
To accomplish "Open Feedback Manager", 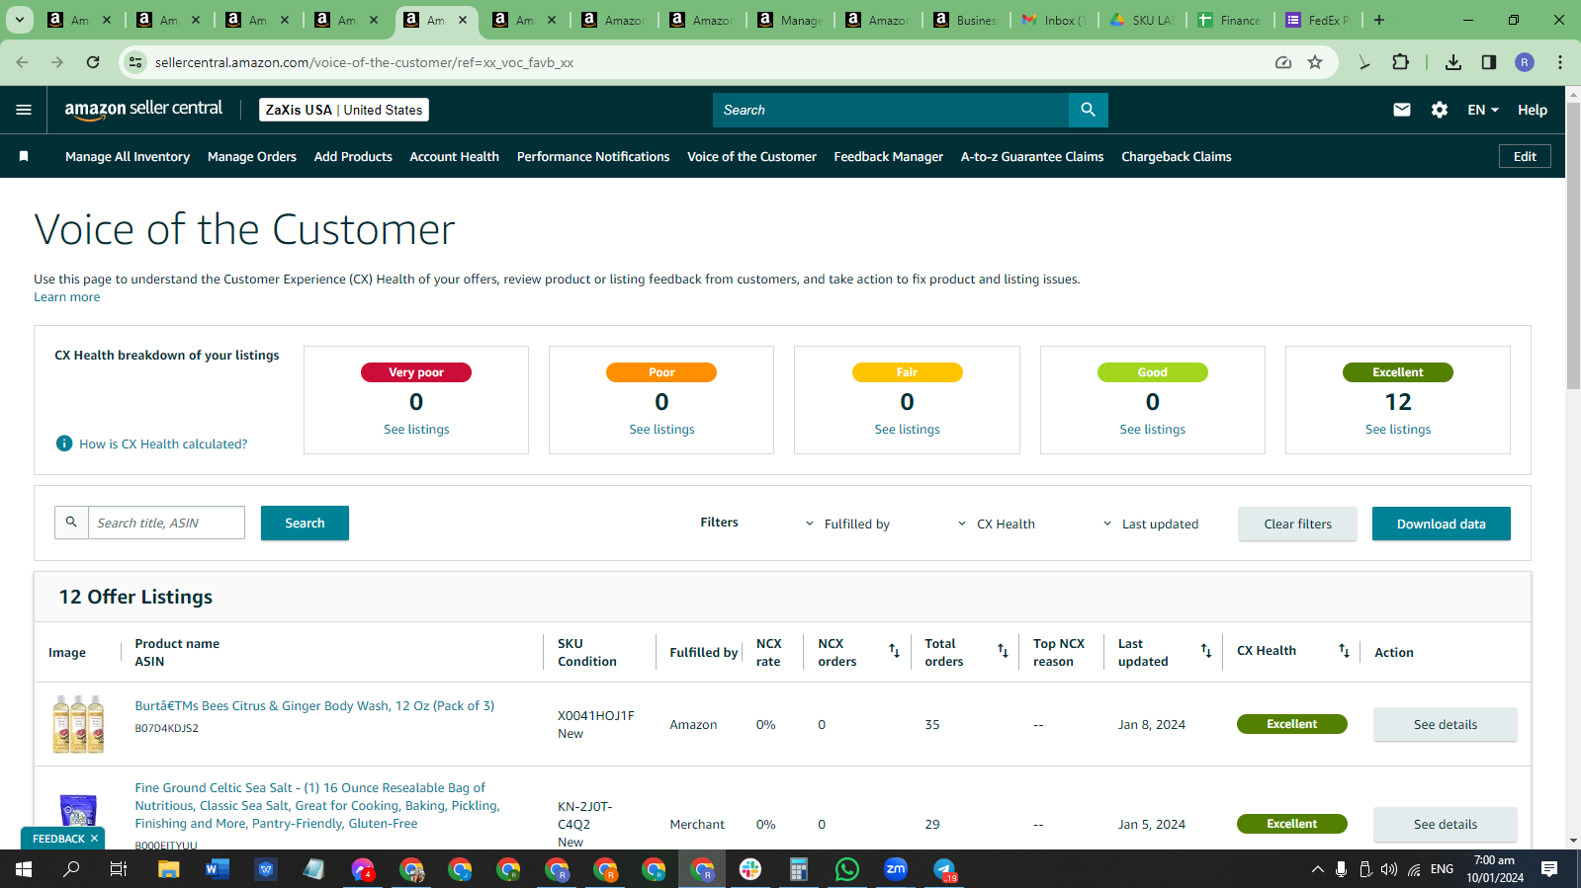I will point(888,156).
